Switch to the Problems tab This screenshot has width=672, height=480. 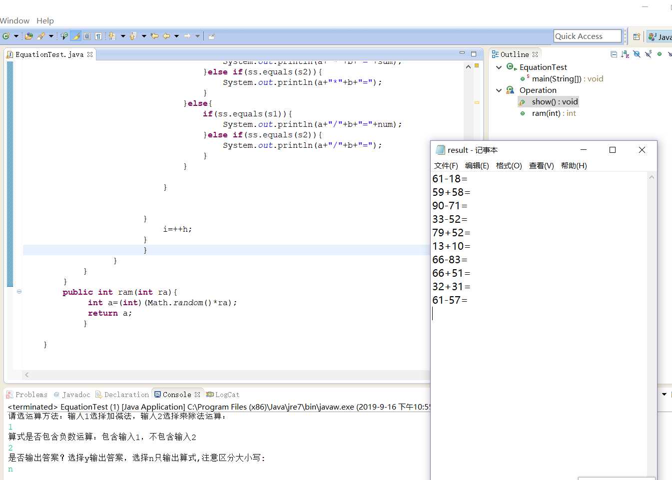tap(27, 395)
